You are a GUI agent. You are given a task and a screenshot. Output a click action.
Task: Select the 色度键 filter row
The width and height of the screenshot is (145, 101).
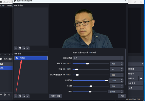[x=31, y=58]
